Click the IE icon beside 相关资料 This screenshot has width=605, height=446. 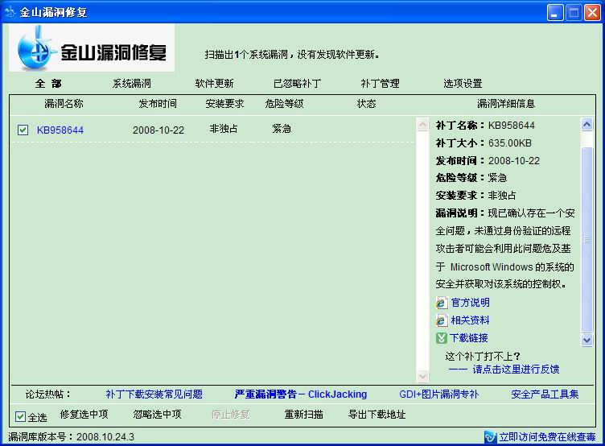(x=442, y=320)
